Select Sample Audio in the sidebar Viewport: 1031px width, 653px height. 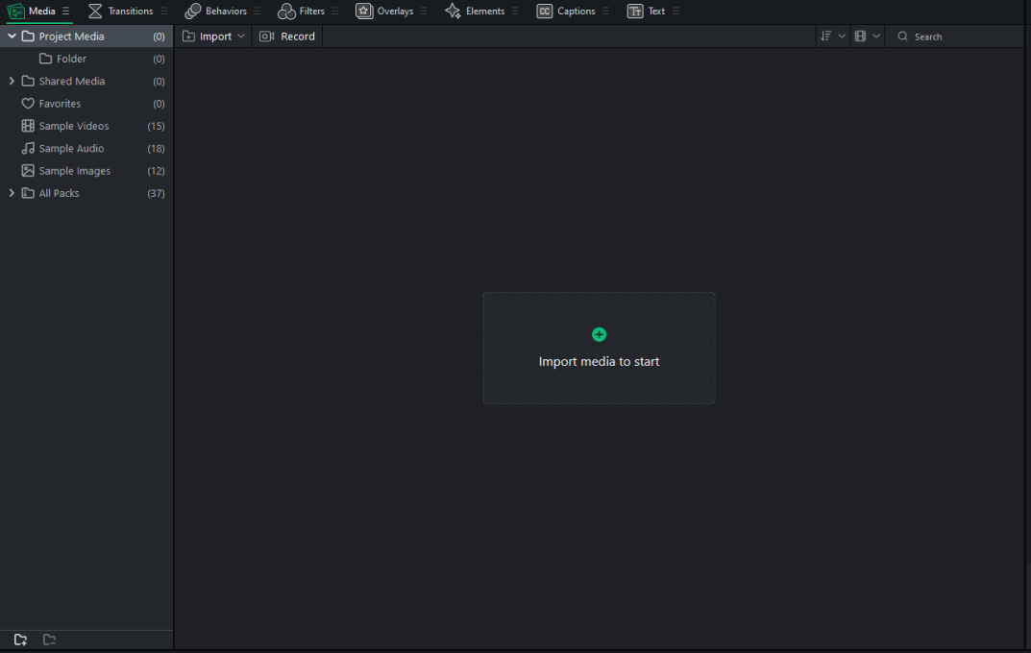coord(71,149)
